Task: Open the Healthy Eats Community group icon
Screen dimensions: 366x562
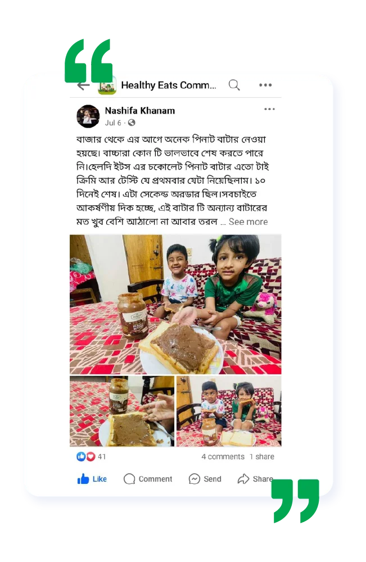Action: click(107, 85)
